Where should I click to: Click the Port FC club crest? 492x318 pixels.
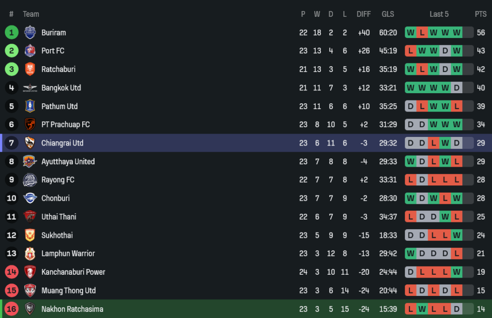[x=30, y=51]
